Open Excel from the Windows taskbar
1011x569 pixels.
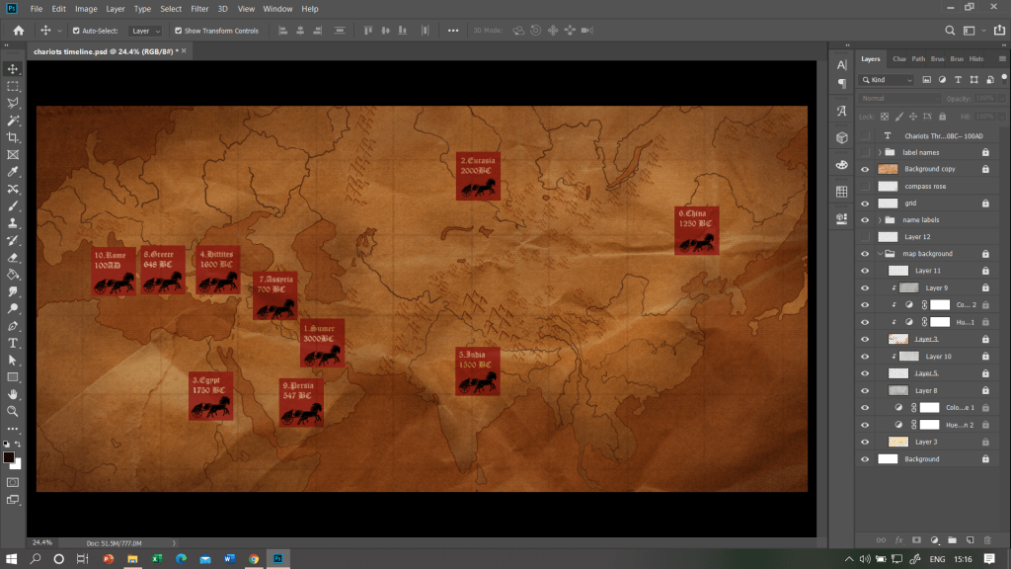(156, 558)
